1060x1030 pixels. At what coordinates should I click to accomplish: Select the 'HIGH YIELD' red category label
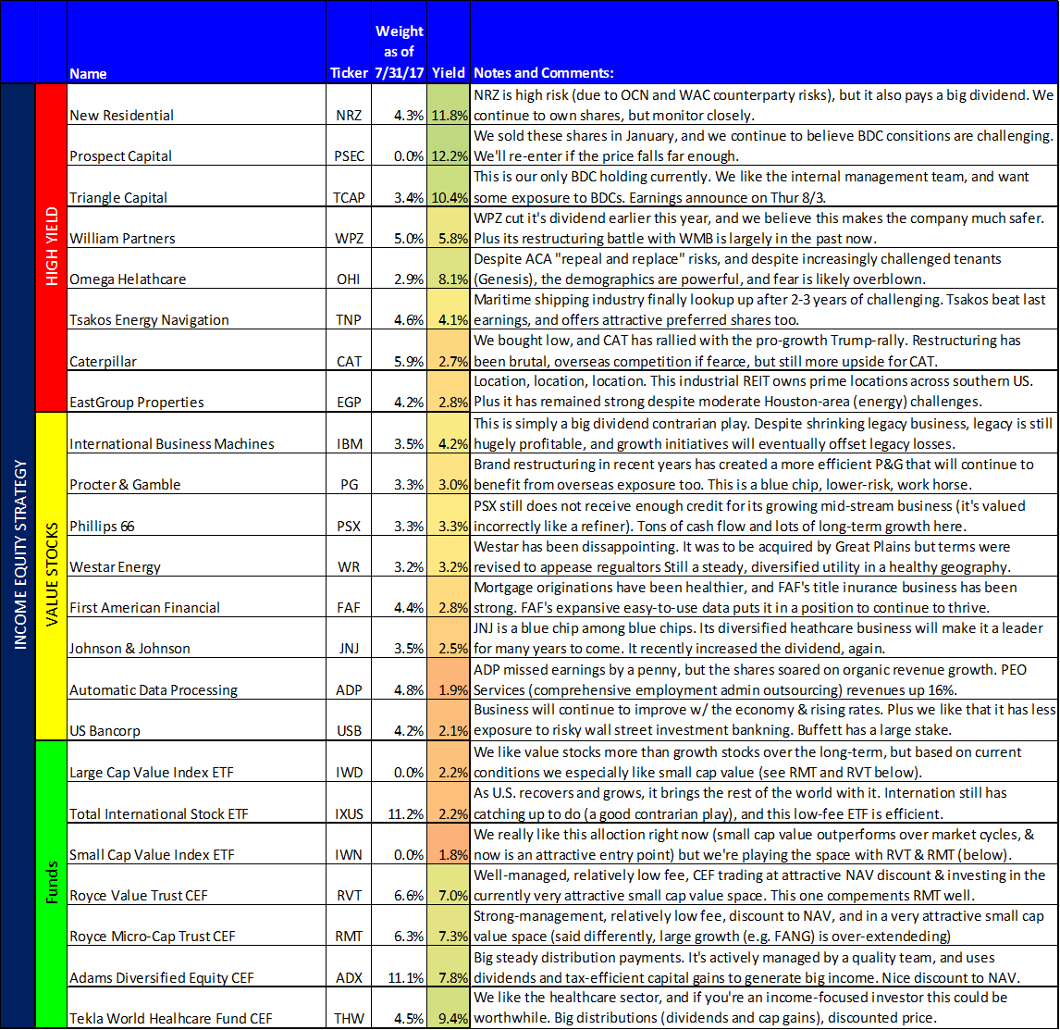pos(52,247)
